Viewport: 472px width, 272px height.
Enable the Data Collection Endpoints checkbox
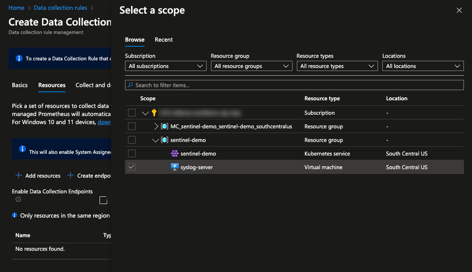[x=103, y=200]
